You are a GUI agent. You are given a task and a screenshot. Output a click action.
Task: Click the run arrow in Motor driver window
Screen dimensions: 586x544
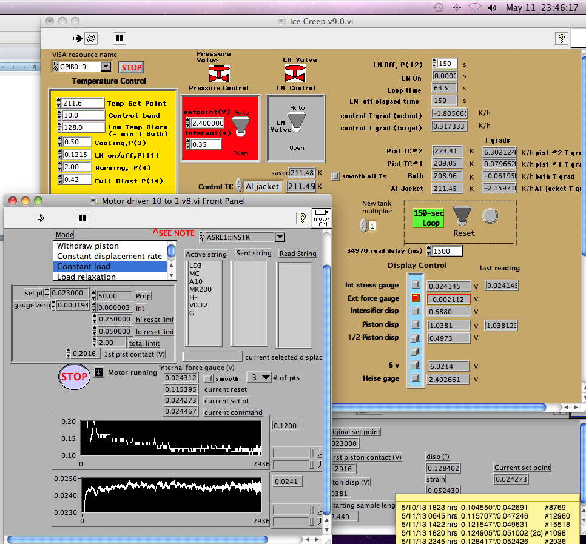(41, 218)
